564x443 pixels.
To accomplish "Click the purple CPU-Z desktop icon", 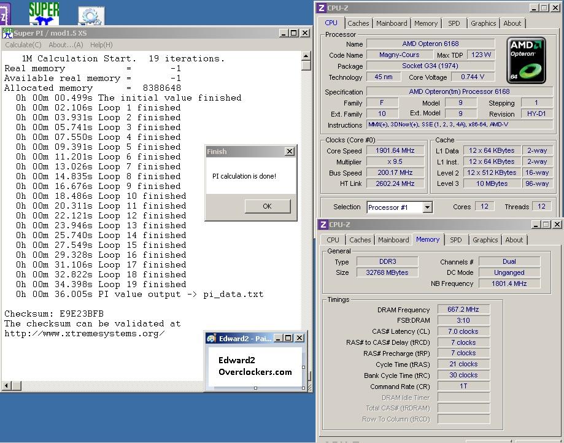I will pyautogui.click(x=5, y=13).
